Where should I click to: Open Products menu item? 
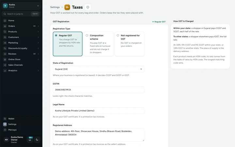(21, 32)
